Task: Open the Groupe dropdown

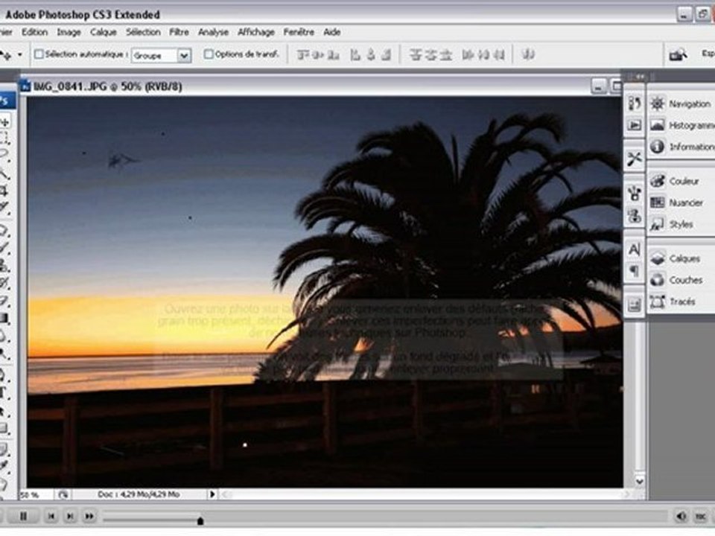Action: pyautogui.click(x=161, y=56)
